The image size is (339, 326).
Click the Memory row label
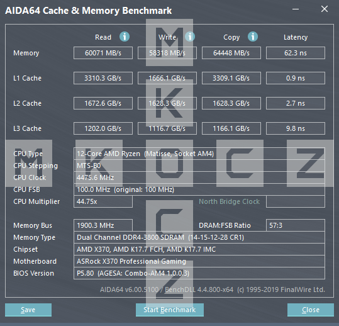click(x=26, y=53)
